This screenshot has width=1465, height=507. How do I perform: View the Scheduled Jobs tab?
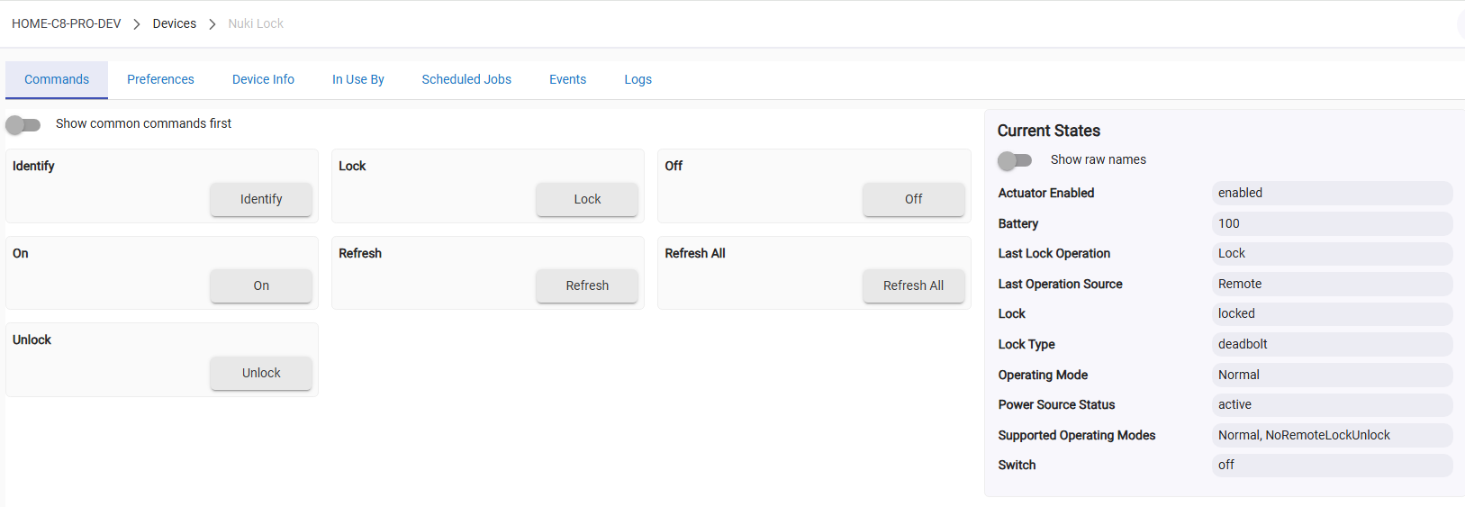(x=466, y=79)
